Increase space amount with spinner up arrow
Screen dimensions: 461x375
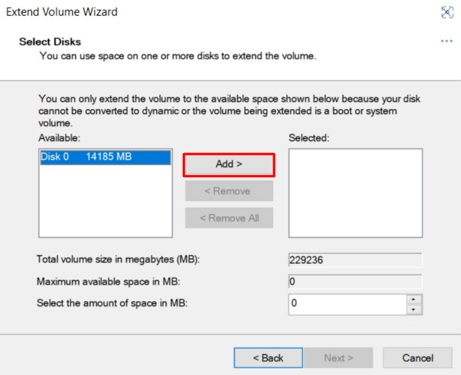(x=414, y=299)
